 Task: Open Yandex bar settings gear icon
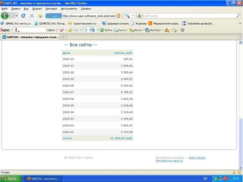point(182,30)
